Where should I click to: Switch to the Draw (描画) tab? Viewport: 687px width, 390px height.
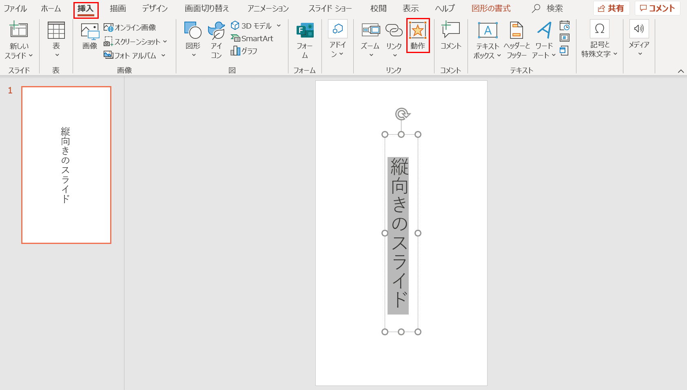118,9
